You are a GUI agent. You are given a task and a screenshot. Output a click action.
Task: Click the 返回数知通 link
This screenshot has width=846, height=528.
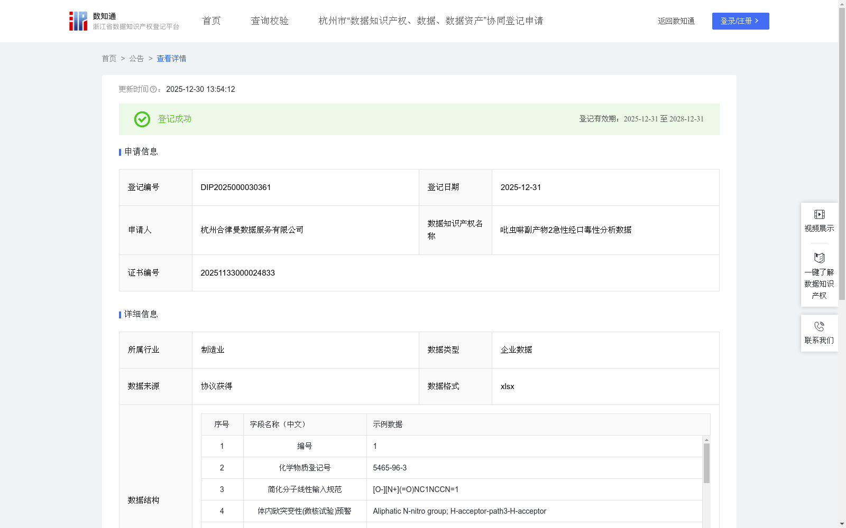(x=676, y=21)
